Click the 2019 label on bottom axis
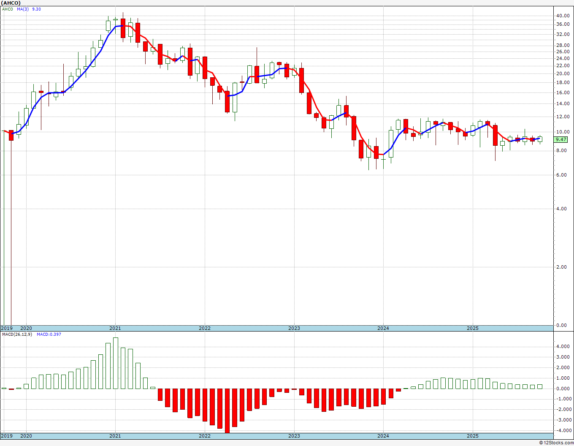The width and height of the screenshot is (574, 446). point(6,436)
